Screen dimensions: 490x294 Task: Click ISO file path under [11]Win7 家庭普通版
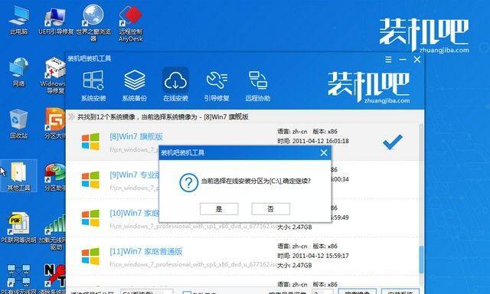[x=194, y=264]
